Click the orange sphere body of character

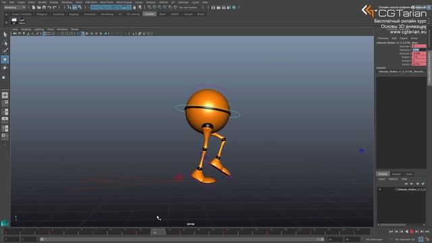click(207, 111)
